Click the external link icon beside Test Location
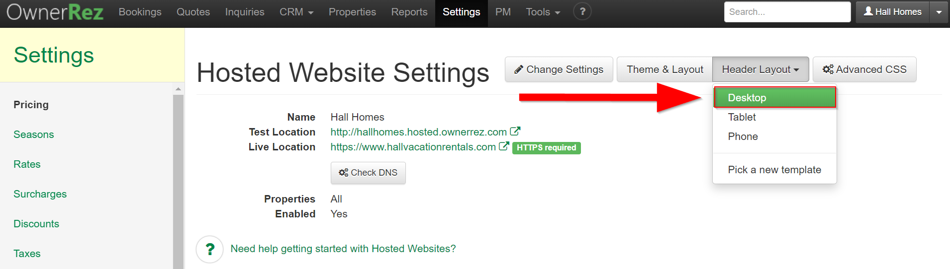 point(515,132)
